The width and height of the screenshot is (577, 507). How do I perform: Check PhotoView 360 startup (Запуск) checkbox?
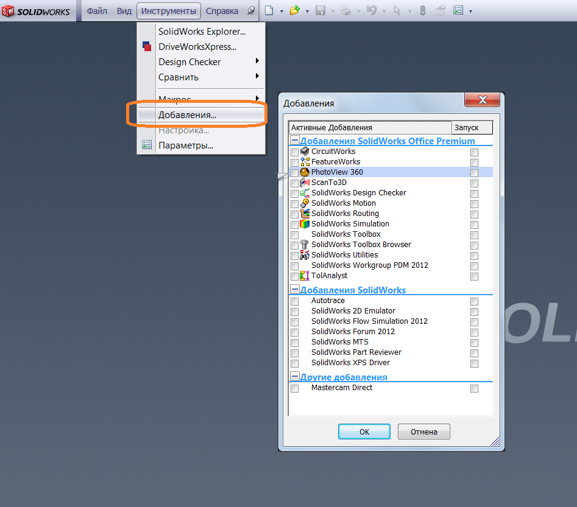coord(474,173)
